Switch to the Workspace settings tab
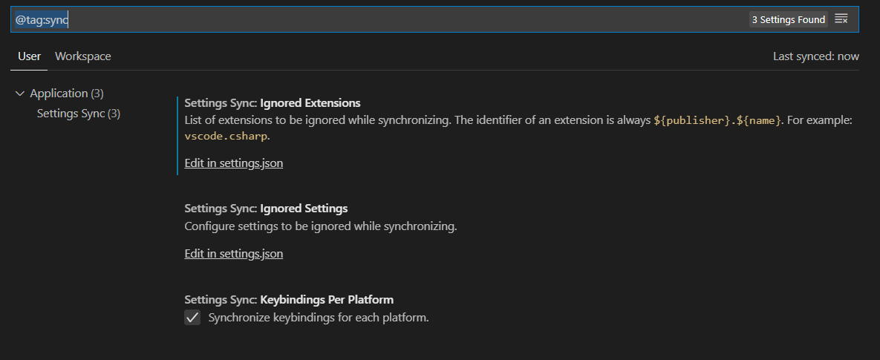The height and width of the screenshot is (360, 880). (83, 56)
